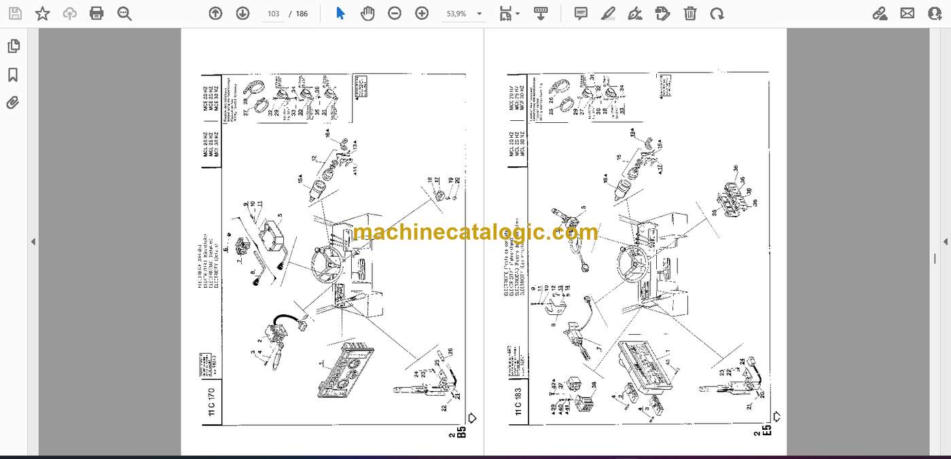Screen dimensions: 951x459
Task: Print the document
Action: point(96,14)
